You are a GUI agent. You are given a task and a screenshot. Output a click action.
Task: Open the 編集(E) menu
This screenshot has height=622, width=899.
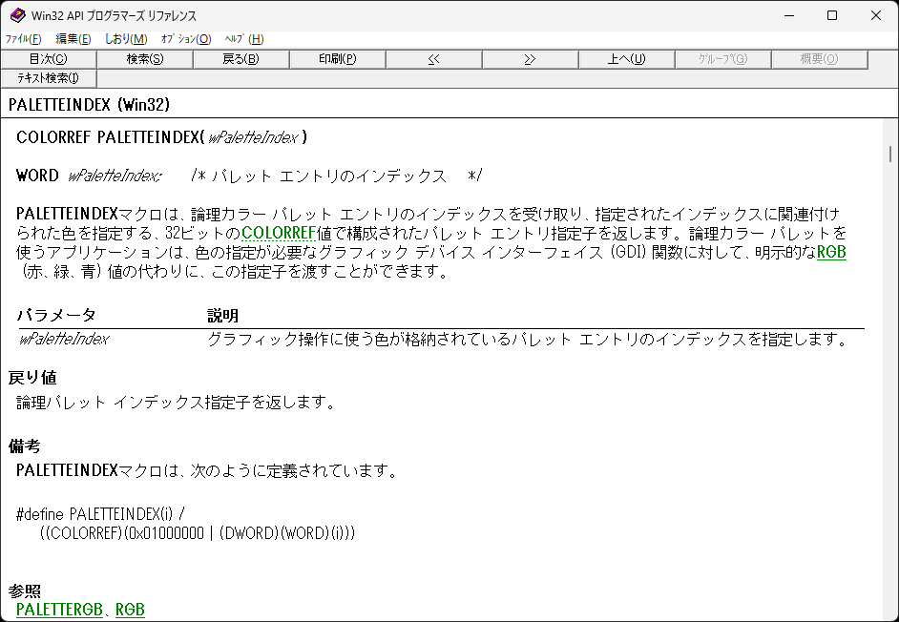(x=73, y=39)
